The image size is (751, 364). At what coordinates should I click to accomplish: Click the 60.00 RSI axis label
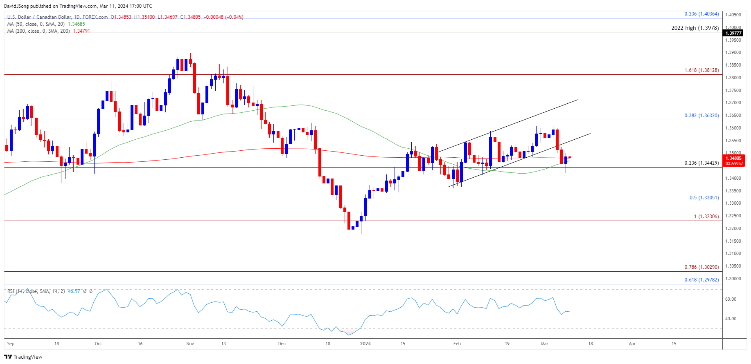pos(731,299)
